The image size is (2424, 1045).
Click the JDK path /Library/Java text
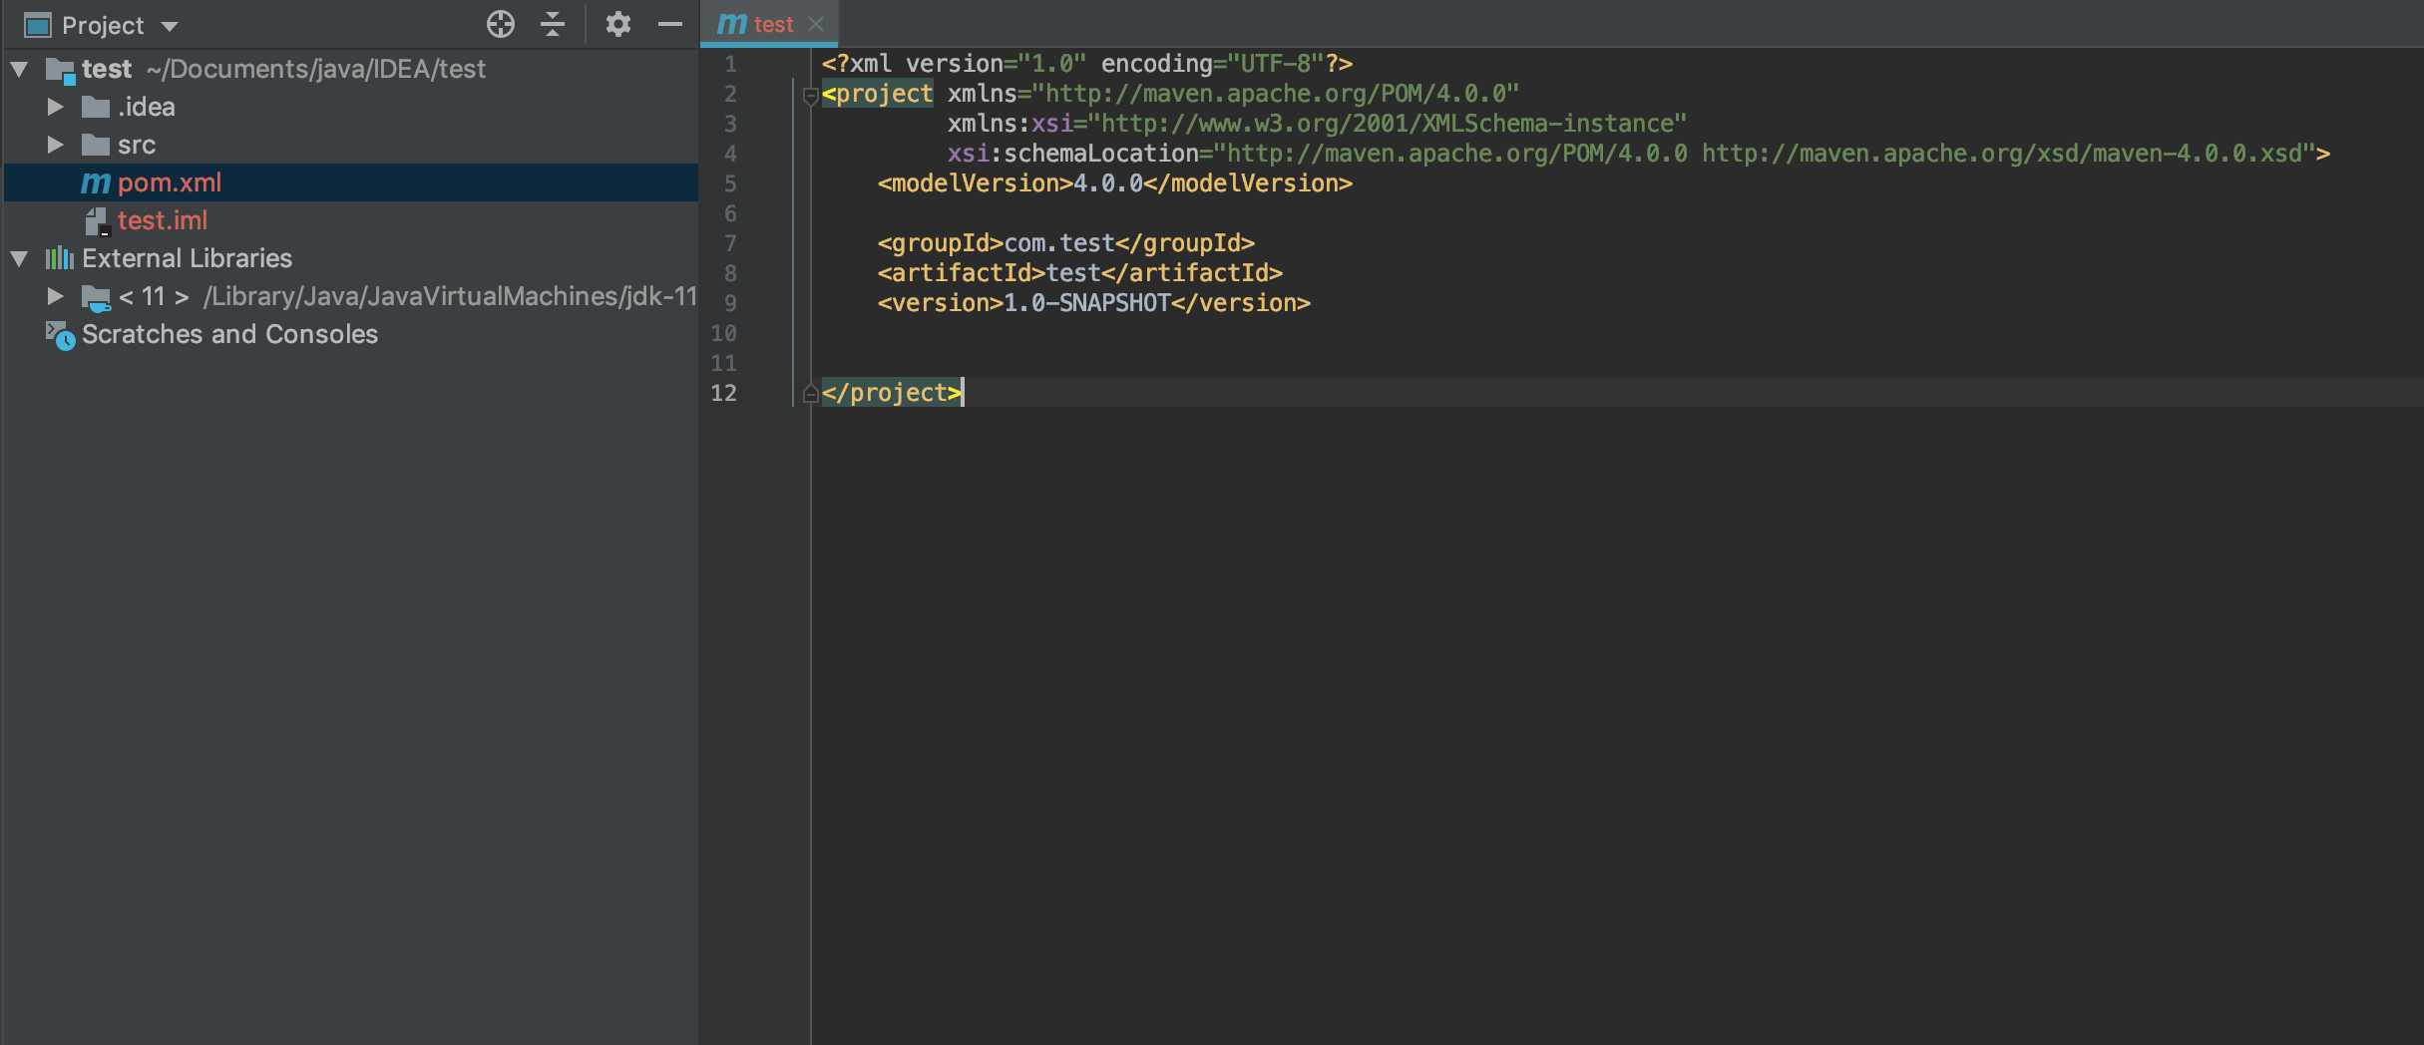450,296
